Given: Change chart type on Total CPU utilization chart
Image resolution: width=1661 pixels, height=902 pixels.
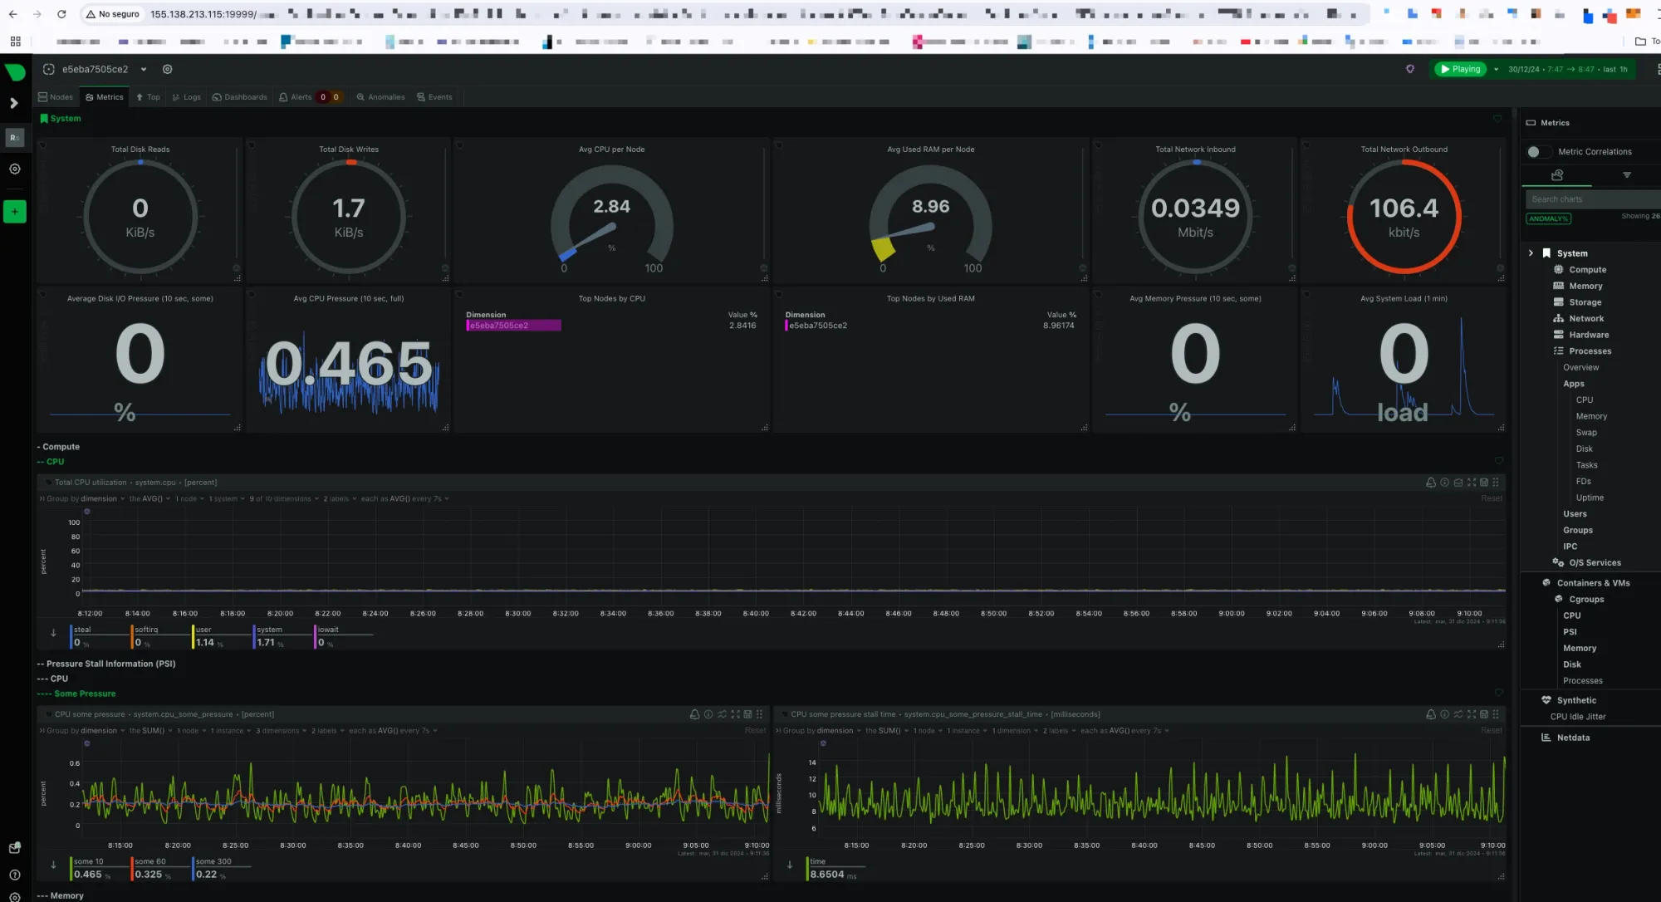Looking at the screenshot, I should [1458, 483].
